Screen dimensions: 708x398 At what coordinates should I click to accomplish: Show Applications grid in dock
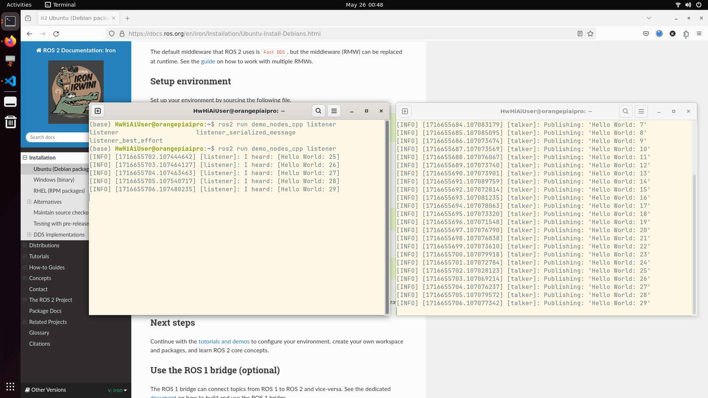(10, 387)
